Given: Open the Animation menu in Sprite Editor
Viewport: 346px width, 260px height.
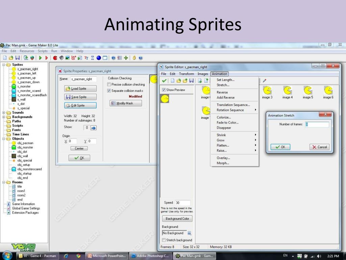Looking at the screenshot, I should click(219, 74).
